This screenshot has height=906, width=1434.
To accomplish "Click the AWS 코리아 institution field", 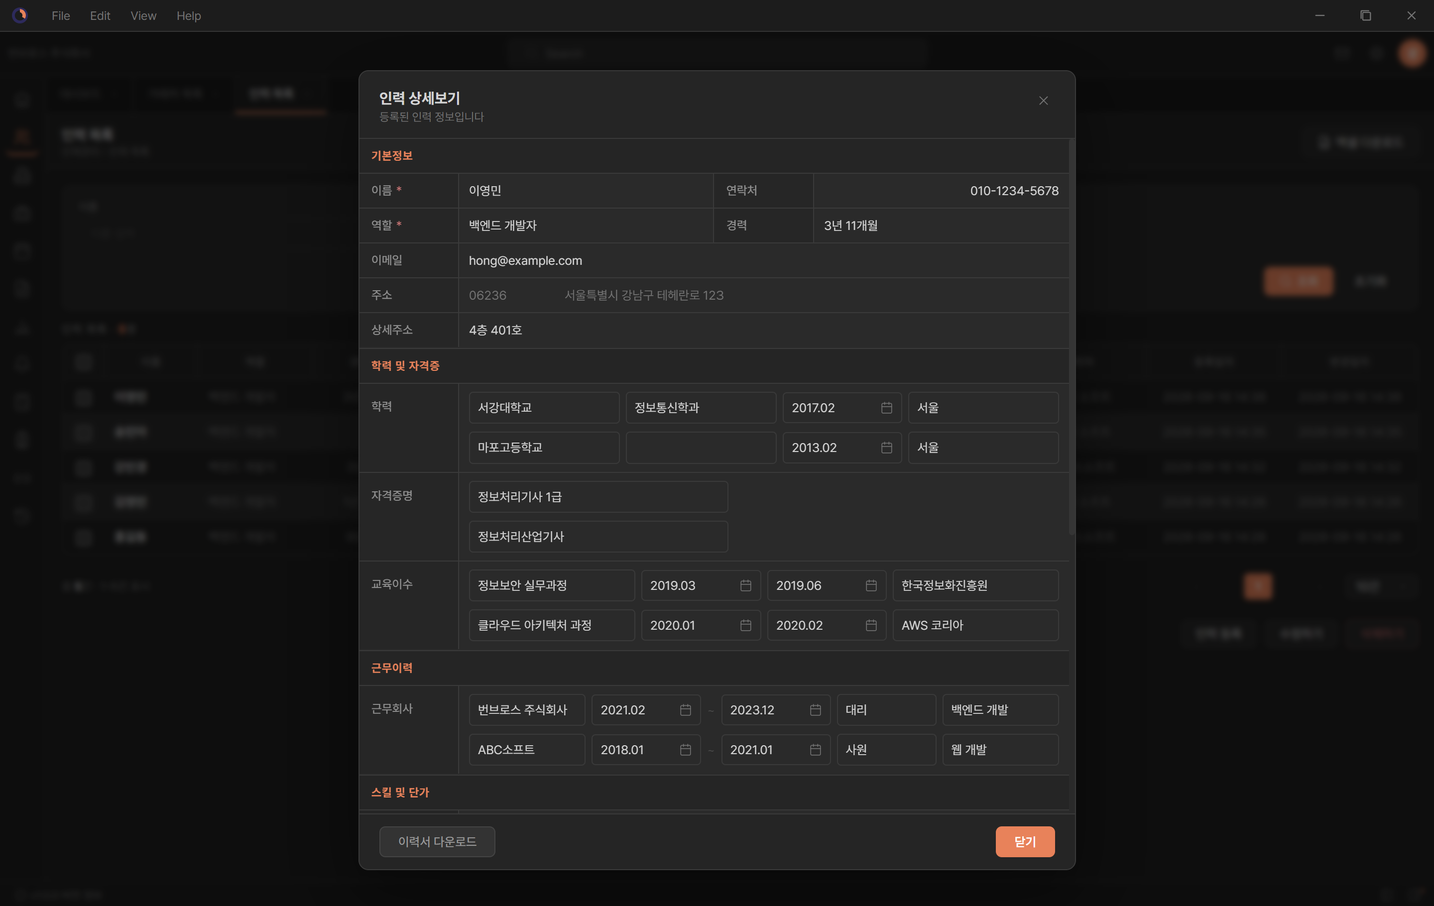I will (x=975, y=626).
